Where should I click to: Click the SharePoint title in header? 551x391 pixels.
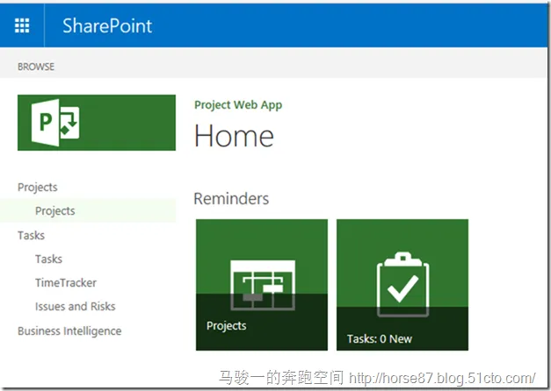[x=107, y=25]
